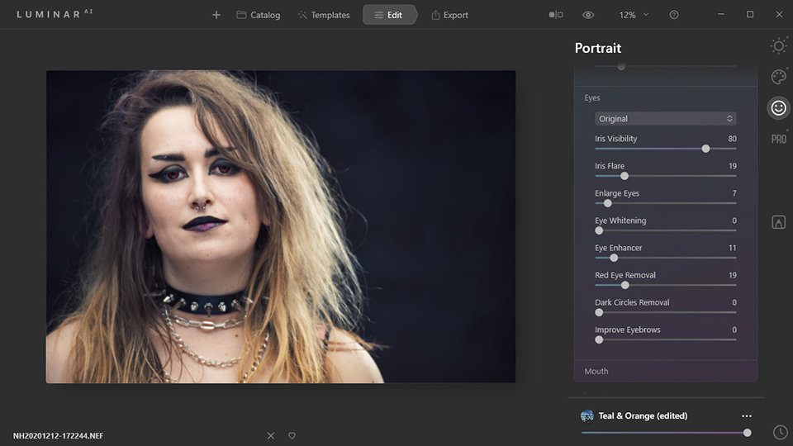Open the Creative palette tool icon
793x446 pixels.
pyautogui.click(x=779, y=77)
